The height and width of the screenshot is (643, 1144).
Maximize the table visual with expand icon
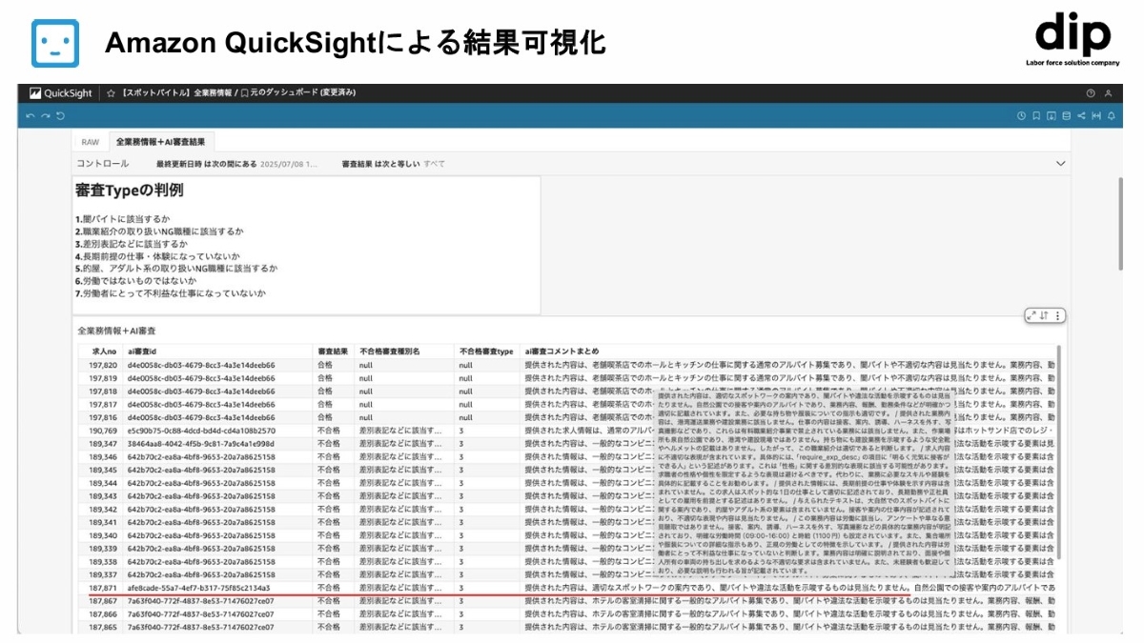1032,315
